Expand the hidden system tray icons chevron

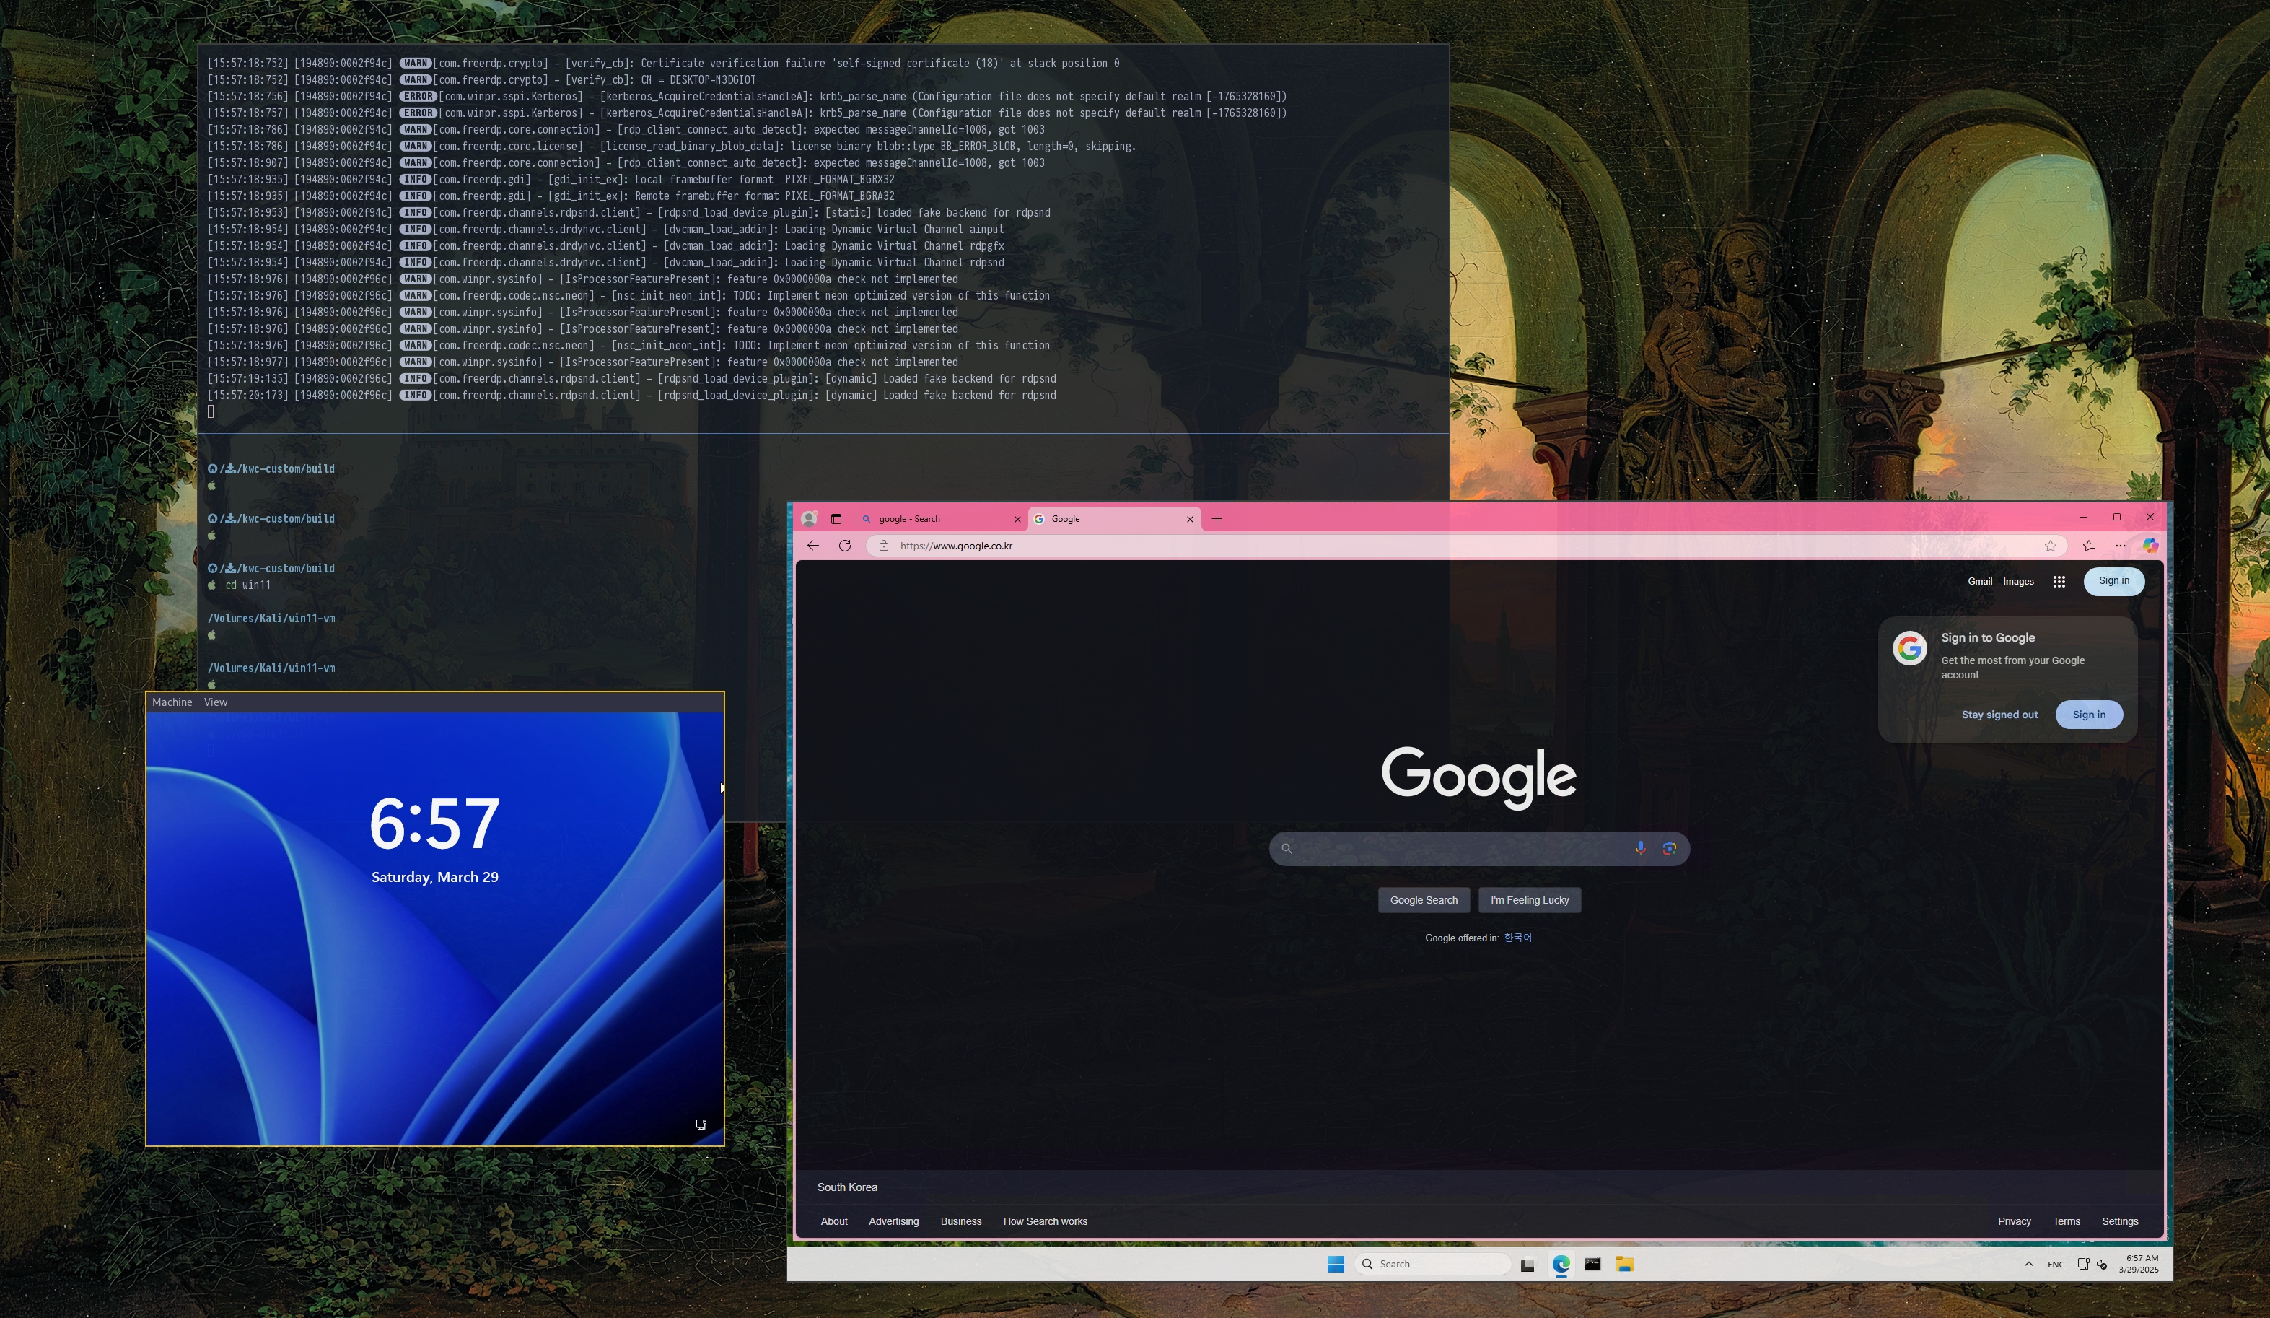pos(2028,1264)
